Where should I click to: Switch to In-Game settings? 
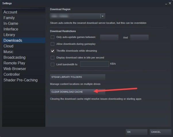pyautogui.click(x=11, y=23)
